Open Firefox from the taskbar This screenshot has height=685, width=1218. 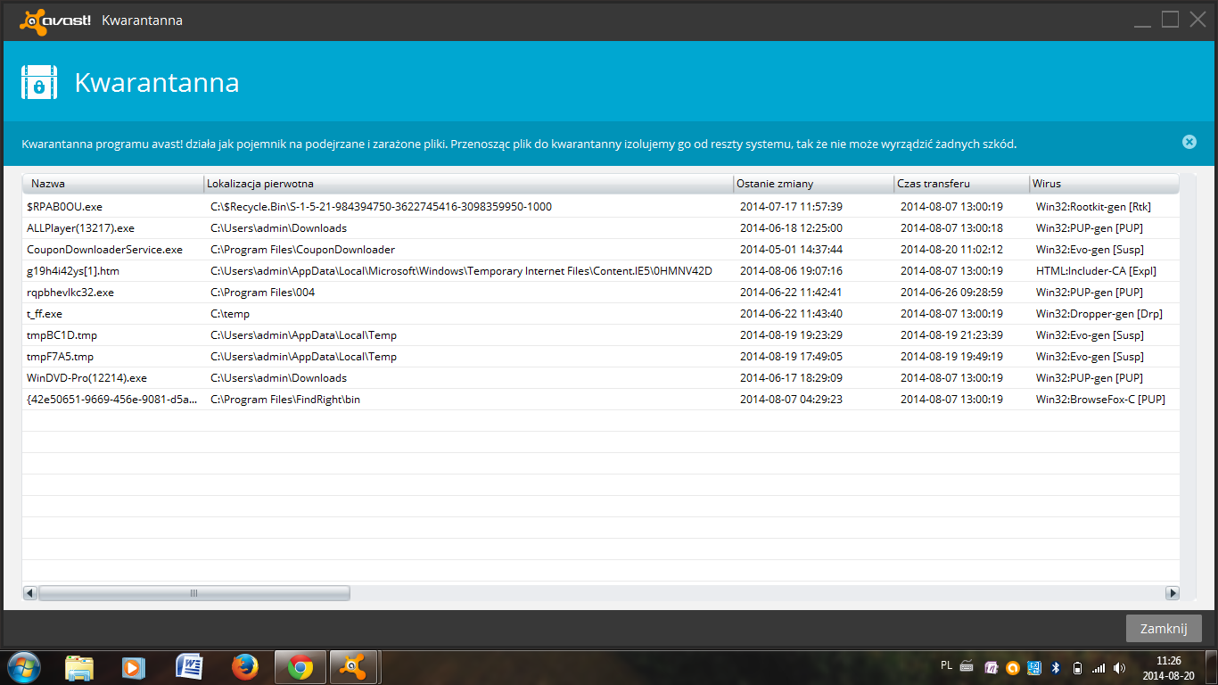244,667
